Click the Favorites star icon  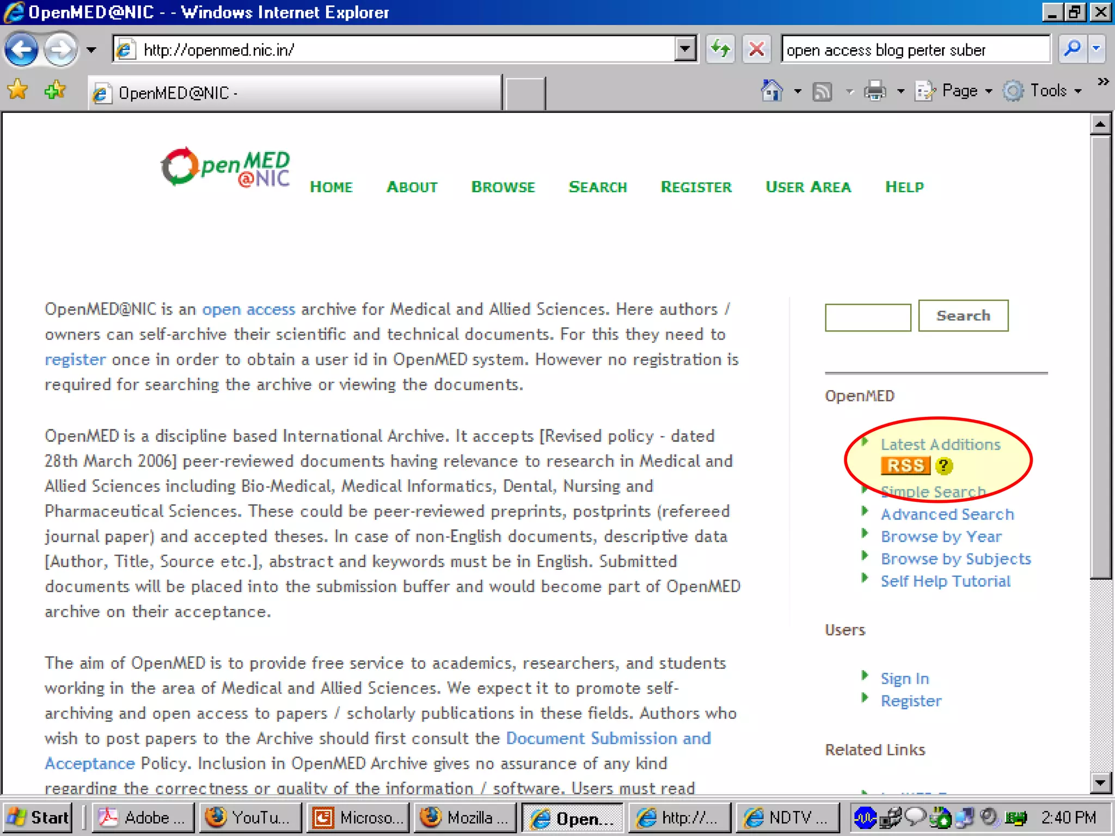tap(17, 90)
